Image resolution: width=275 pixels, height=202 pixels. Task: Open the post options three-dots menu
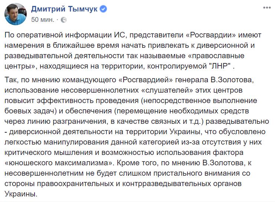tap(267, 8)
